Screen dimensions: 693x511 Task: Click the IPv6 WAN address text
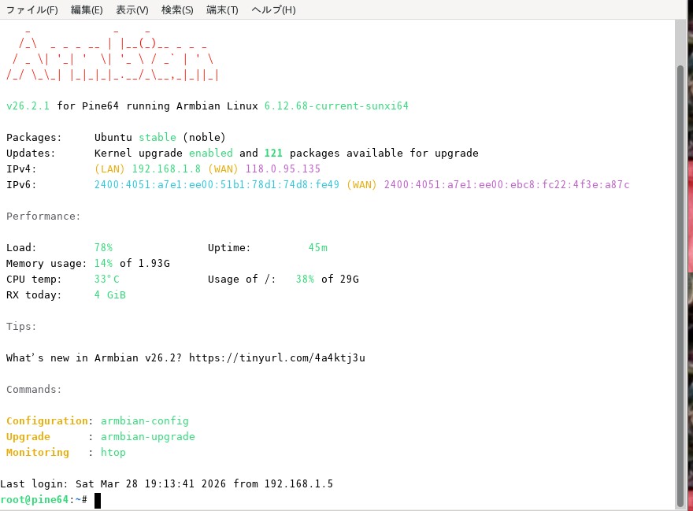504,184
